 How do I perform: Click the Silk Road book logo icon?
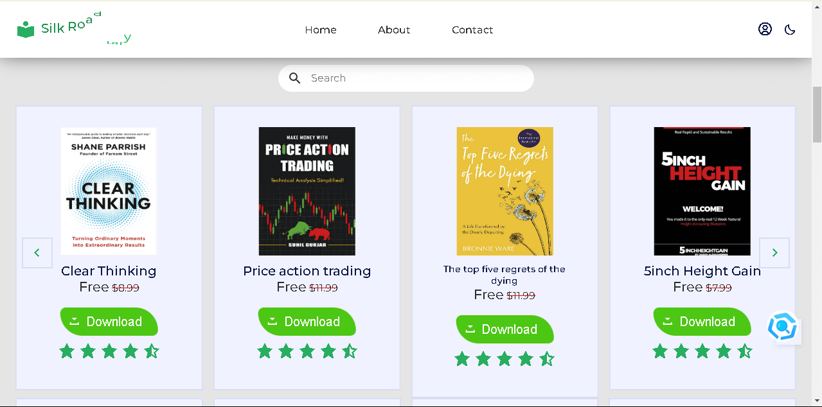point(26,30)
